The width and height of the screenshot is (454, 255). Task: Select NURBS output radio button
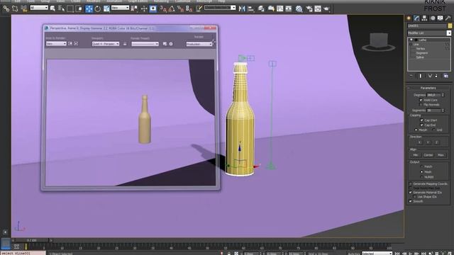coord(421,176)
